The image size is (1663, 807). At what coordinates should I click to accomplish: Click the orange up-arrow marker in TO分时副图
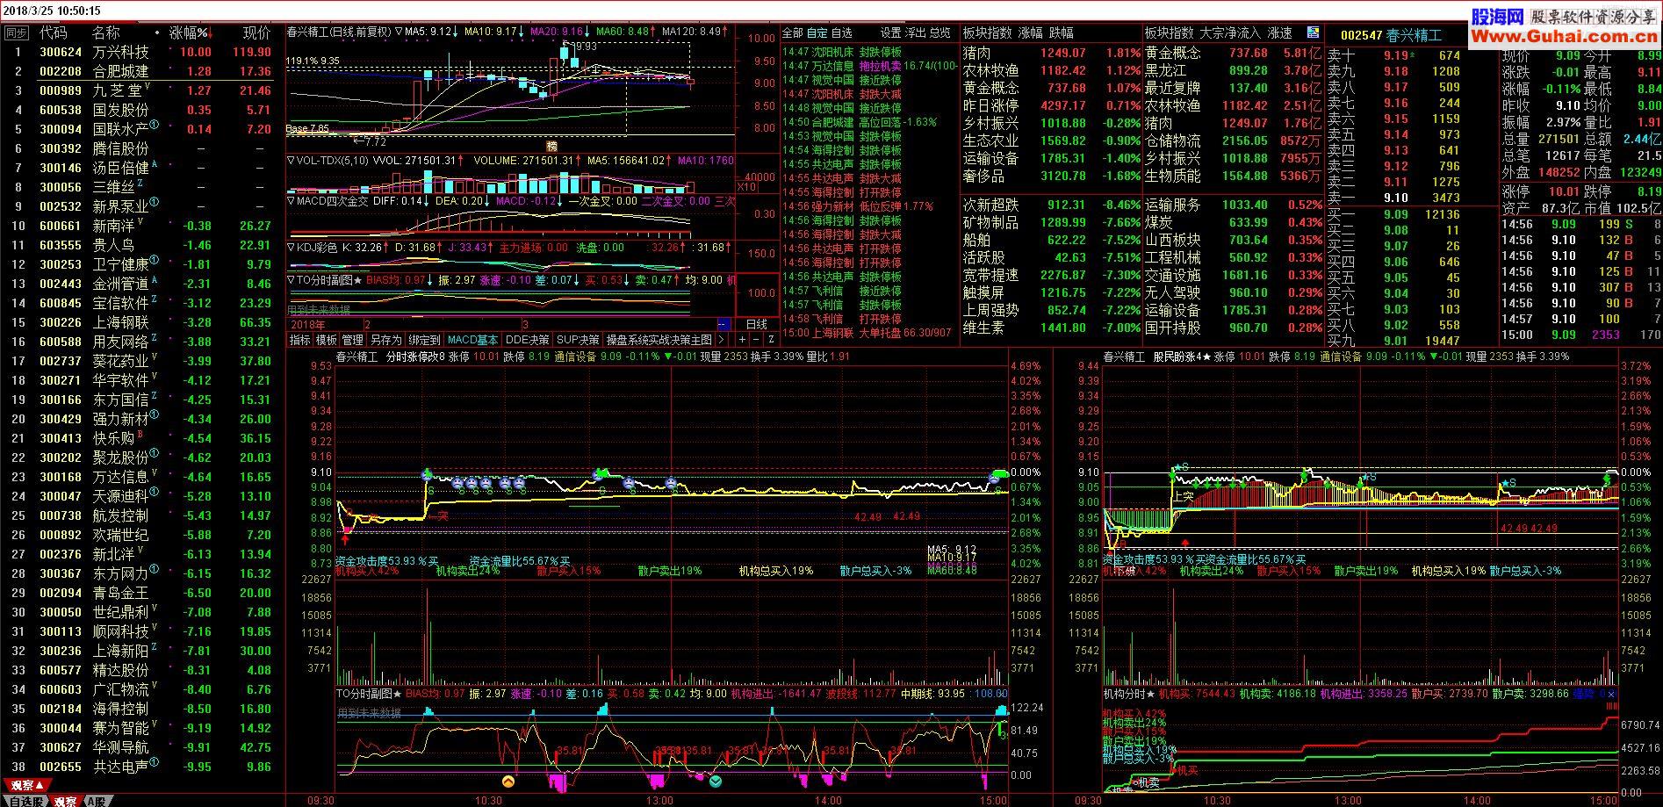pyautogui.click(x=508, y=781)
